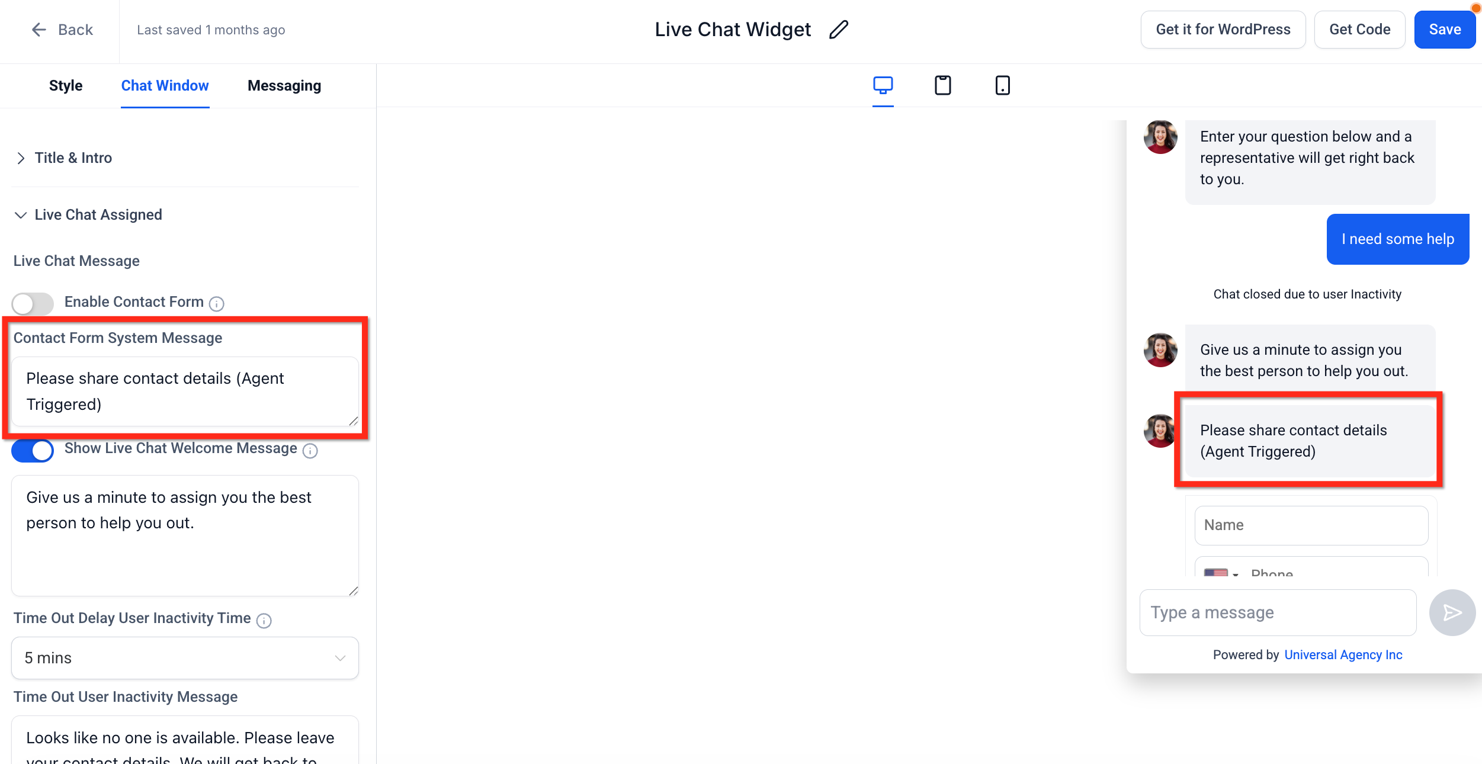
Task: Click the pencil icon to rename widget
Action: click(x=839, y=30)
